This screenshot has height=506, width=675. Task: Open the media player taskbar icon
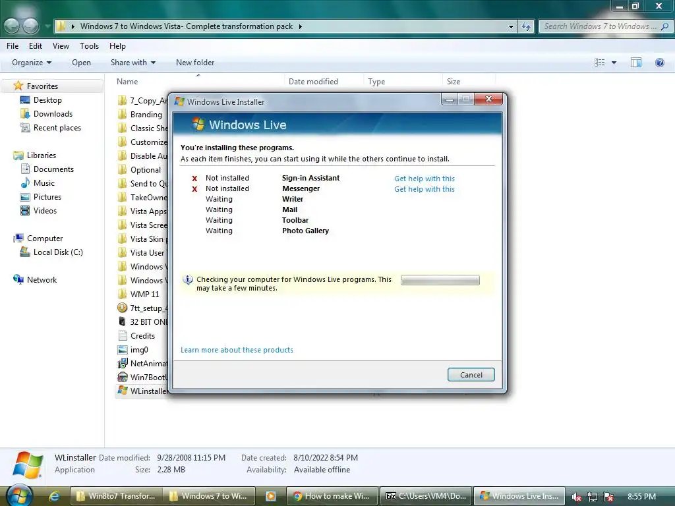[271, 496]
